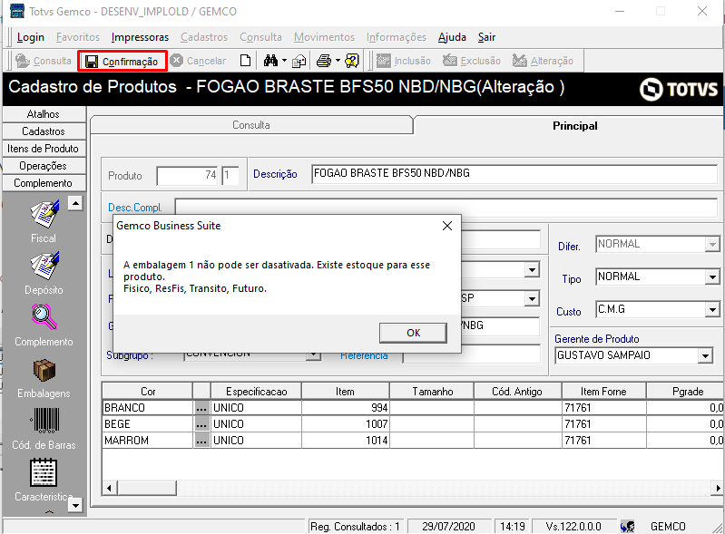Click the Descrição input field

(x=514, y=174)
